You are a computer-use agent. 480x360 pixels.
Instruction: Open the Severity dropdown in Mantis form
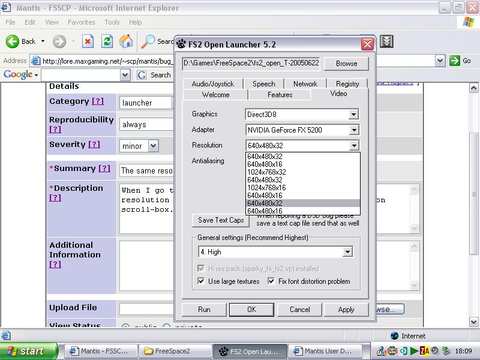click(154, 146)
